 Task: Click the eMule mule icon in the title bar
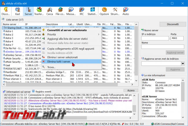point(3,3)
